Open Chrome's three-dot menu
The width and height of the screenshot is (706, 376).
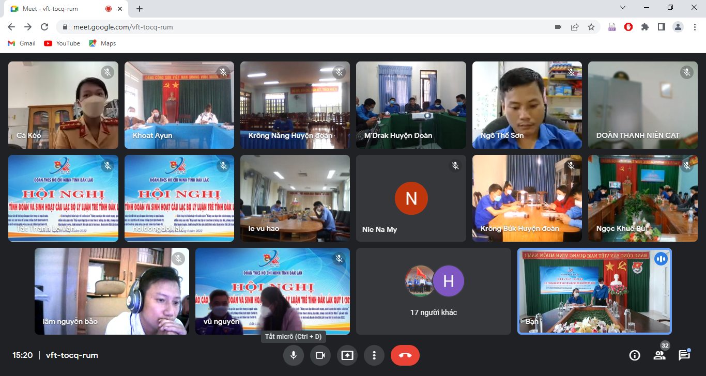(695, 26)
